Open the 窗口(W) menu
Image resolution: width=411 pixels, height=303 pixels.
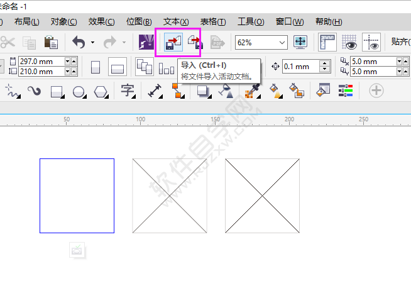[290, 21]
